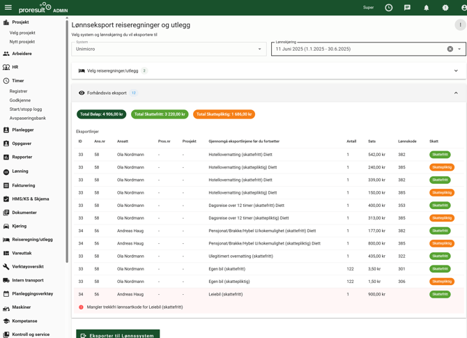Image resolution: width=467 pixels, height=338 pixels.
Task: Open the Lønnskjøring dropdown arrow
Action: click(x=460, y=49)
